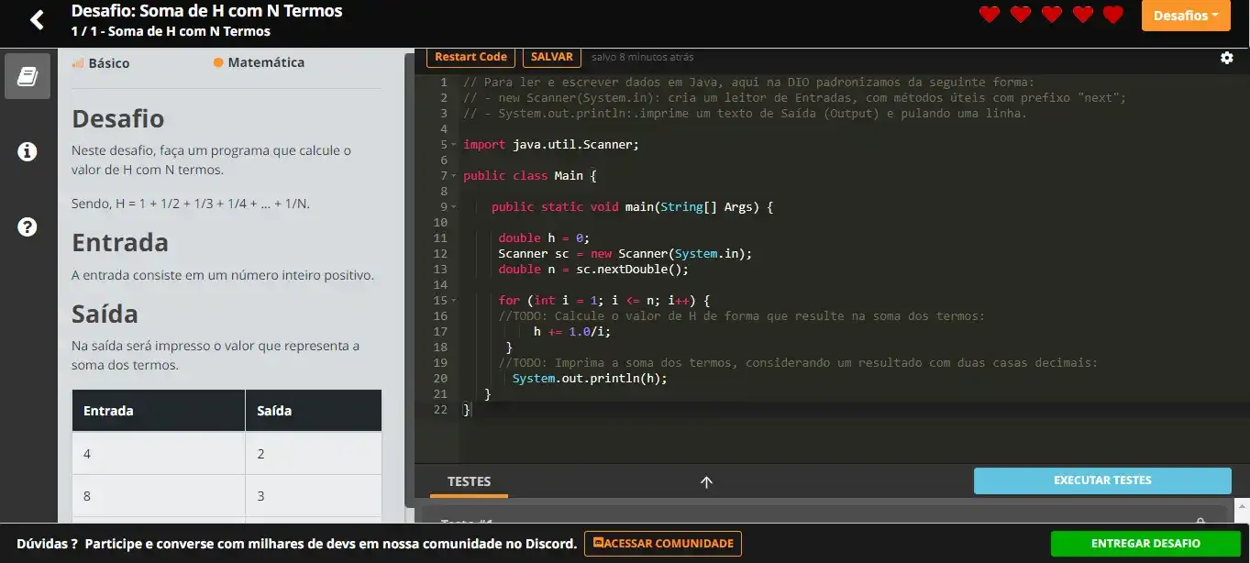1250x563 pixels.
Task: Click the table cell with output 3
Action: pos(314,496)
